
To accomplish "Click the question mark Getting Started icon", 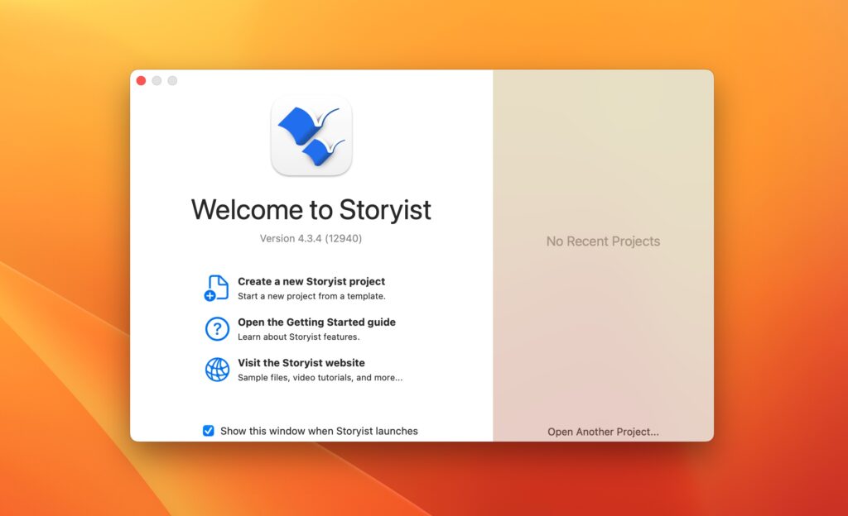I will click(x=216, y=328).
